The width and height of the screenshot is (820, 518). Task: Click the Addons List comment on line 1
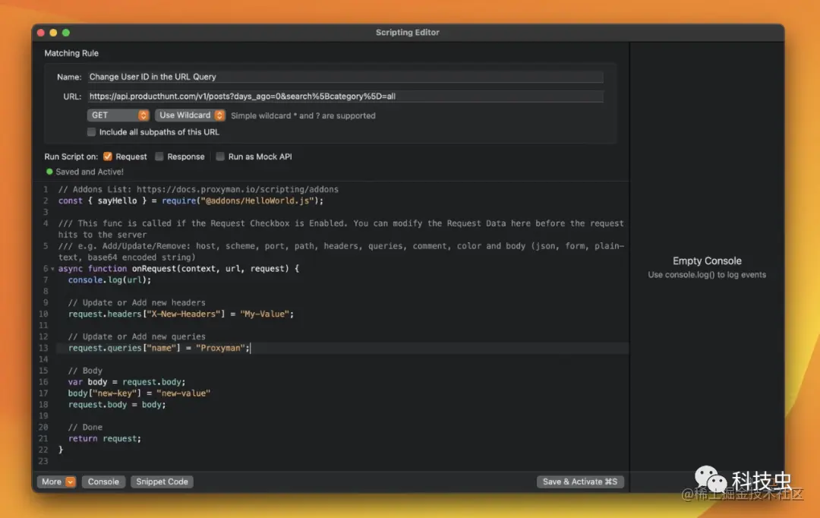198,189
